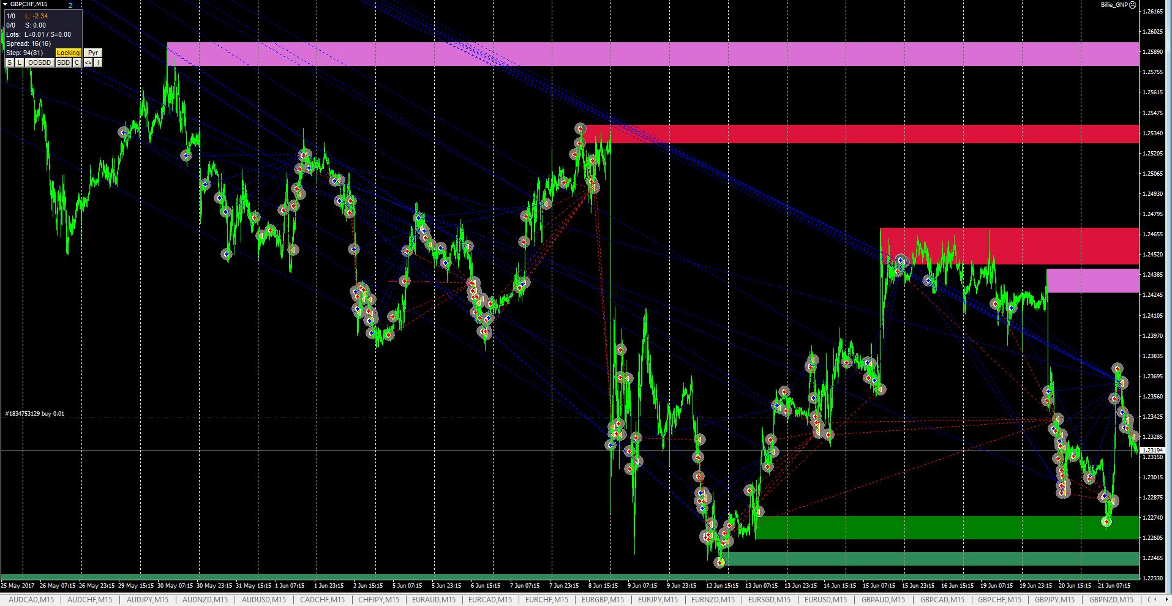Switch to the GBPNZD,M15 chart tab
Viewport: 1172px width, 606px height.
[1112, 600]
